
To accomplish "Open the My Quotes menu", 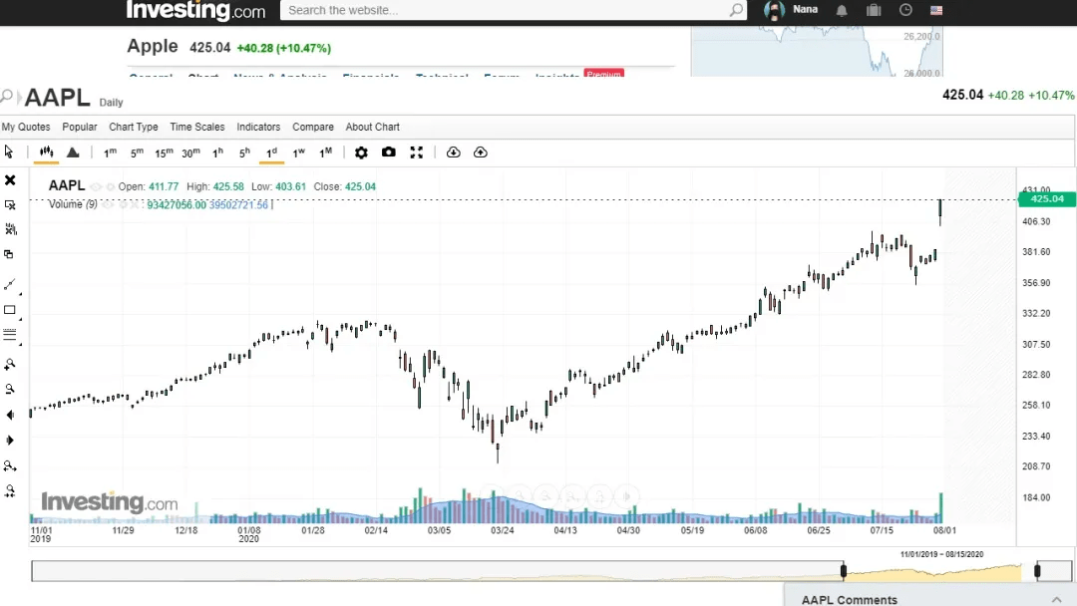I will (x=26, y=127).
